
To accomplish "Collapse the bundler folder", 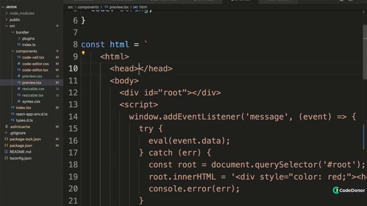I will pos(13,32).
